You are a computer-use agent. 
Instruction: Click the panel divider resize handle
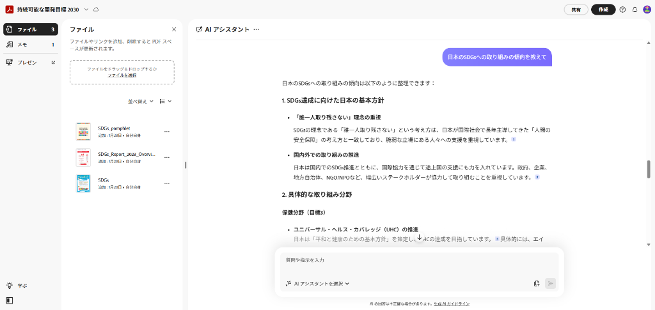185,165
